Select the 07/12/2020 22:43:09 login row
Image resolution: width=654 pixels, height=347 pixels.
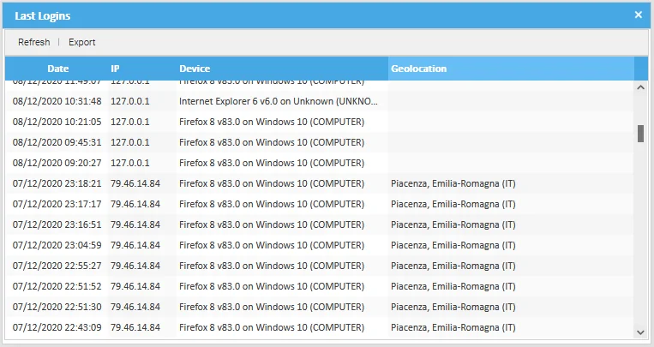(57, 327)
